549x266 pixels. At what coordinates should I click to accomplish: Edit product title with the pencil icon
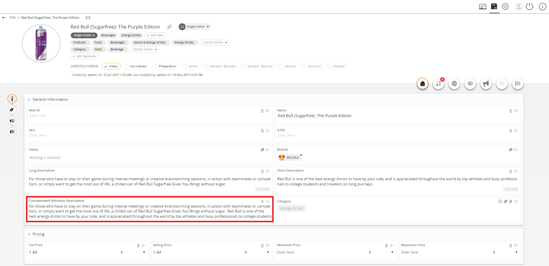click(x=169, y=27)
